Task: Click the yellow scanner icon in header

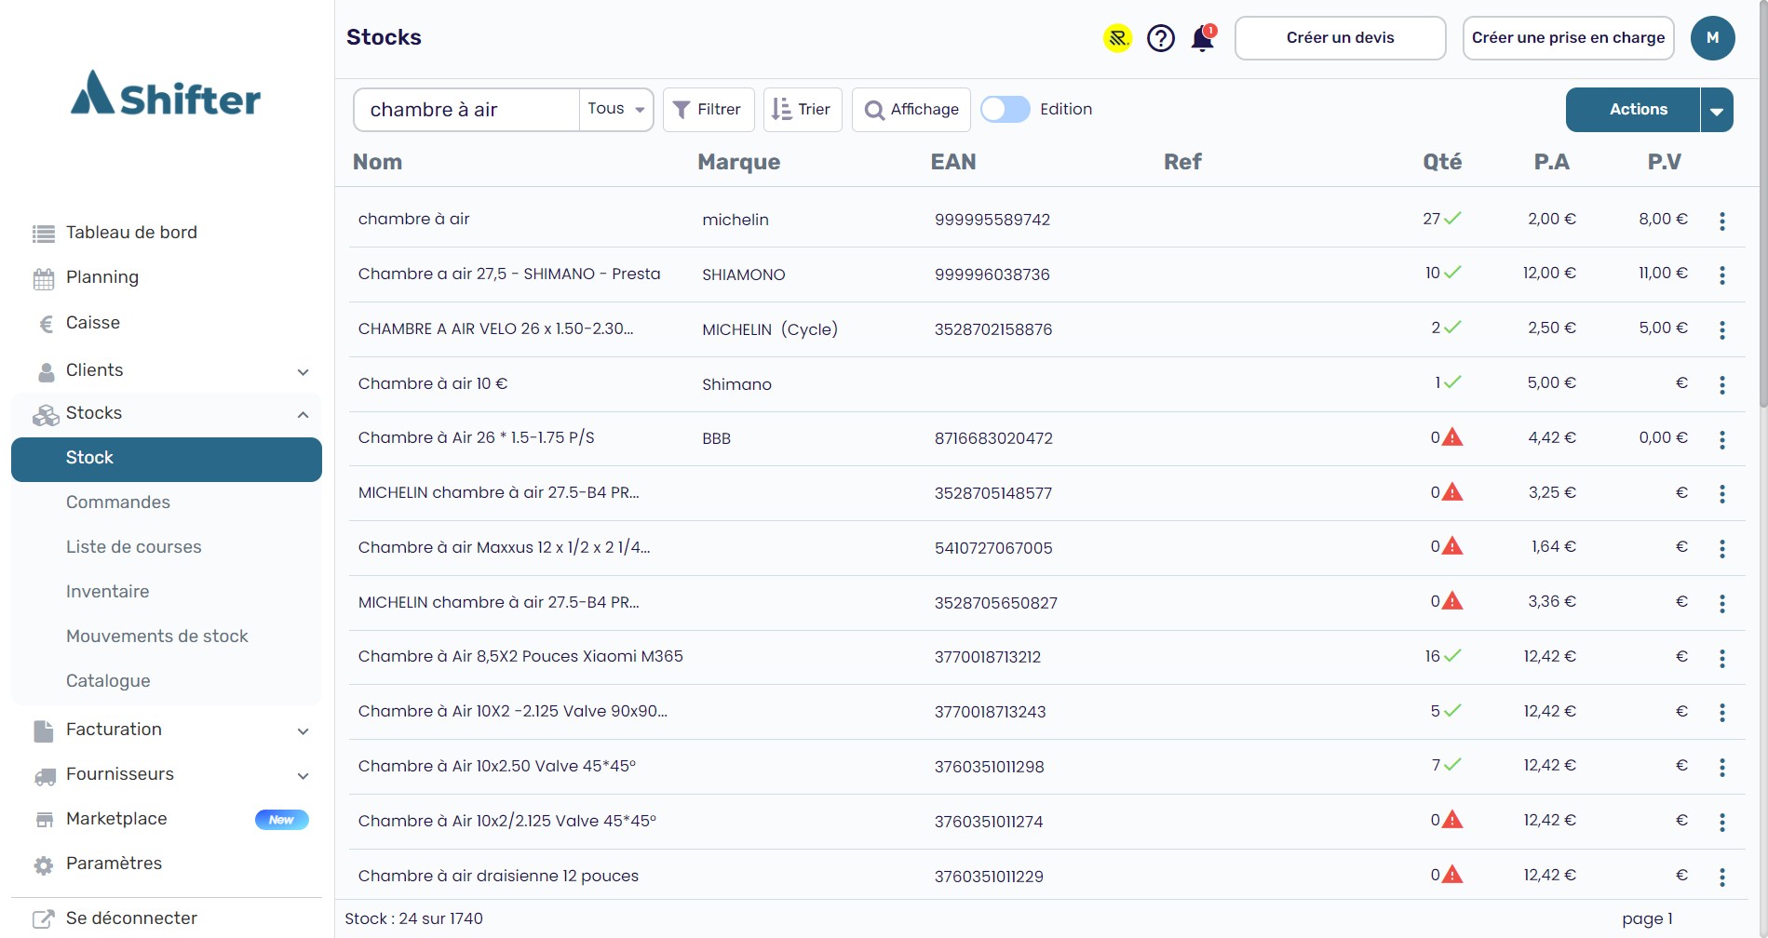Action: point(1117,38)
